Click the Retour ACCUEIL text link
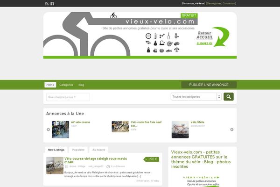The width and height of the screenshot is (280, 187). point(204,35)
